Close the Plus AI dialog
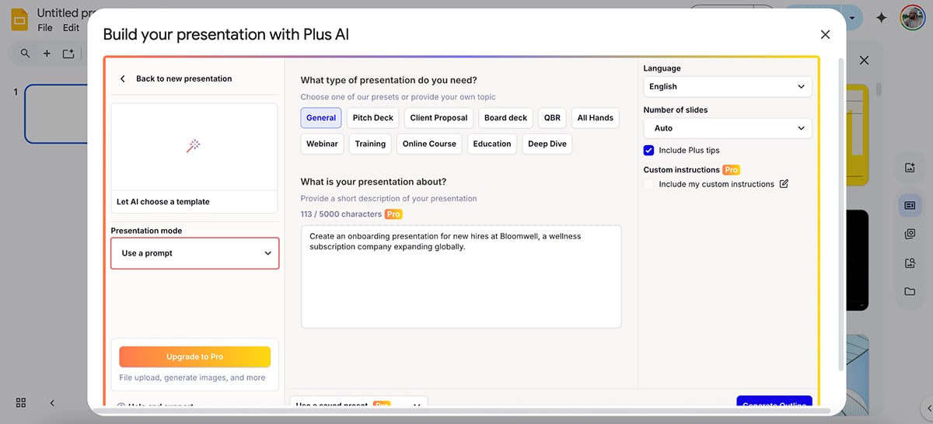 coord(825,34)
